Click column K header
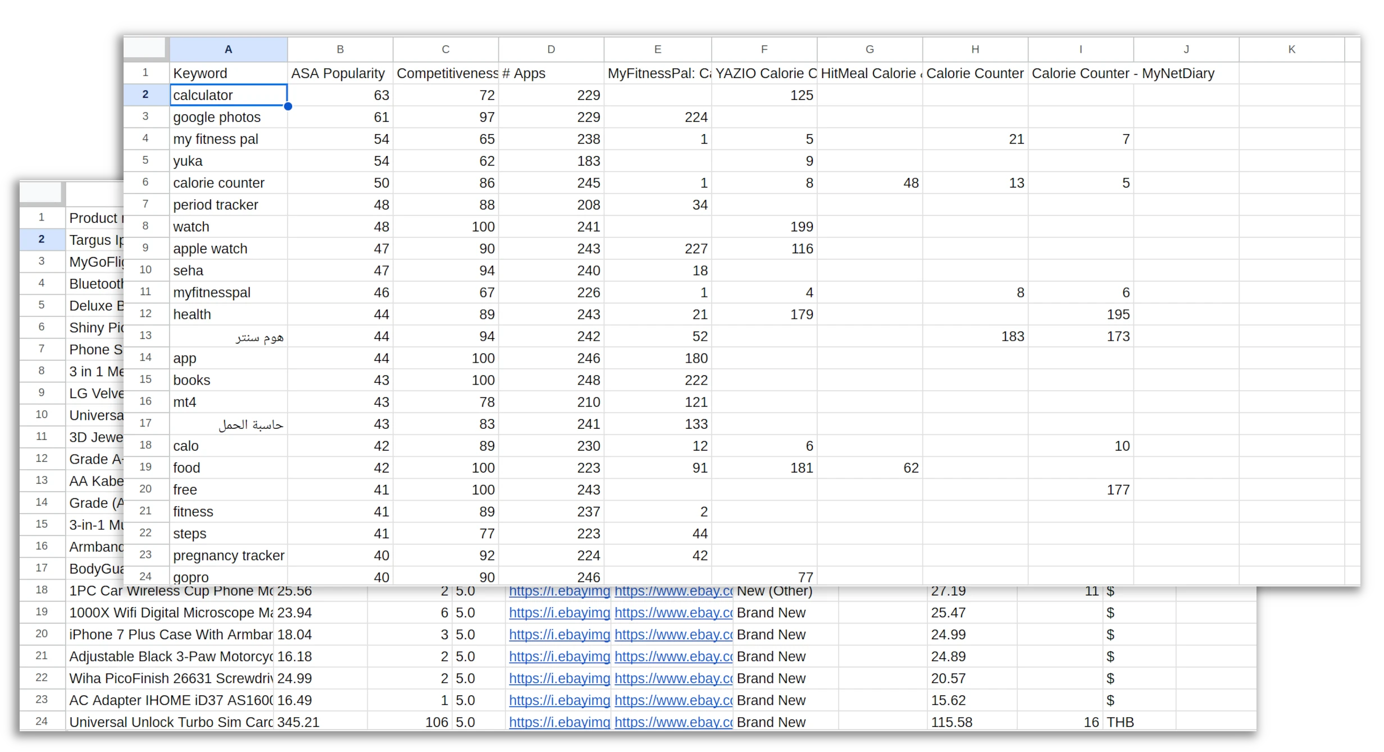Image resolution: width=1384 pixels, height=752 pixels. click(1291, 49)
